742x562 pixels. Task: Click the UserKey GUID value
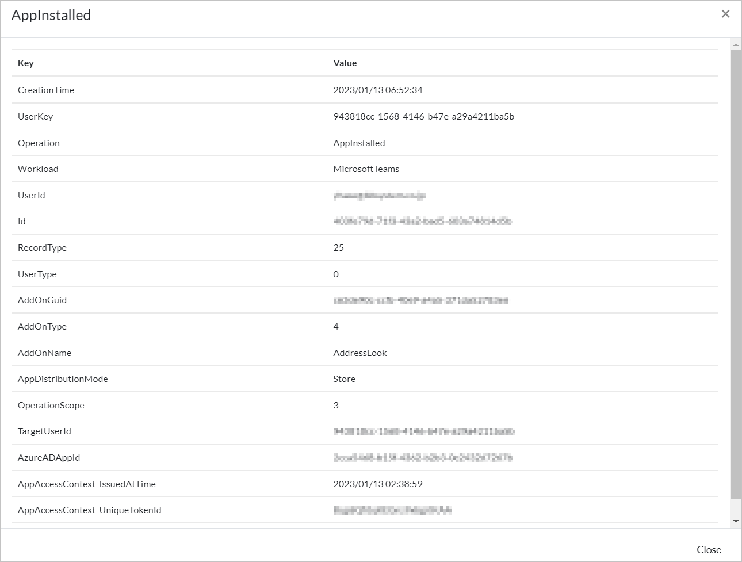click(x=423, y=117)
